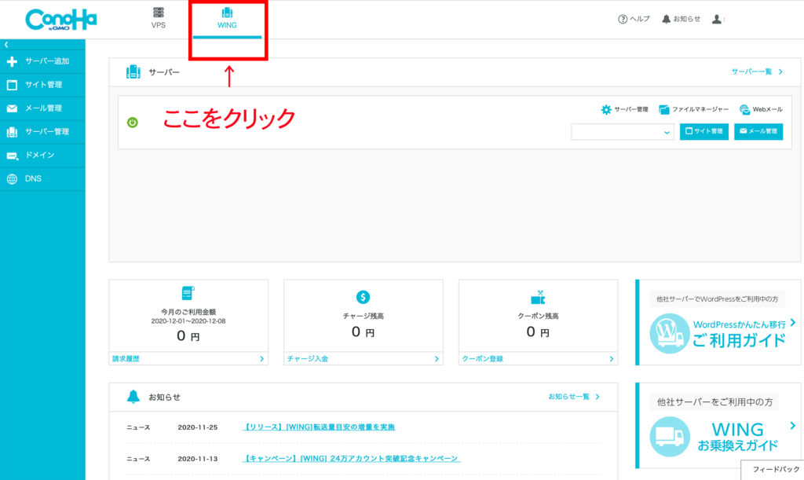Open the WordPressかんたん移行 guide banner

point(718,323)
